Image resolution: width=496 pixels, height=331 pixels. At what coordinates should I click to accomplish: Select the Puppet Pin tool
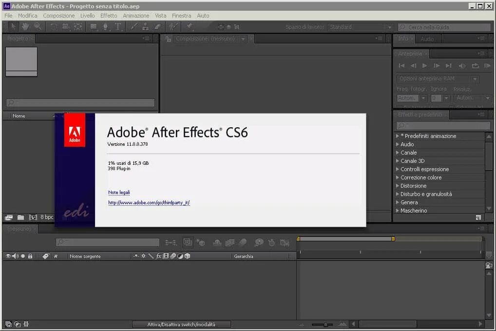pos(190,27)
